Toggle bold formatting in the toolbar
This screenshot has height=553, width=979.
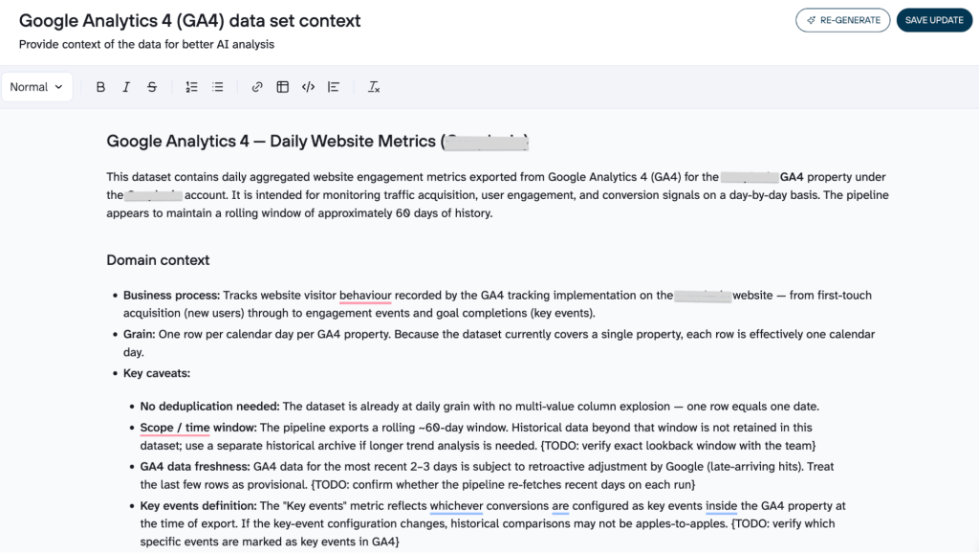point(100,87)
